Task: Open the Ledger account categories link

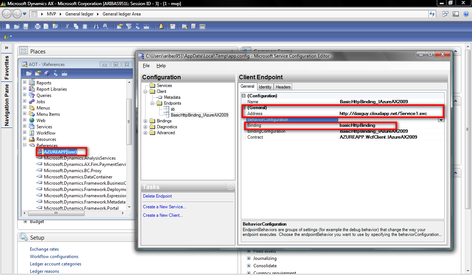Action: pyautogui.click(x=55, y=264)
